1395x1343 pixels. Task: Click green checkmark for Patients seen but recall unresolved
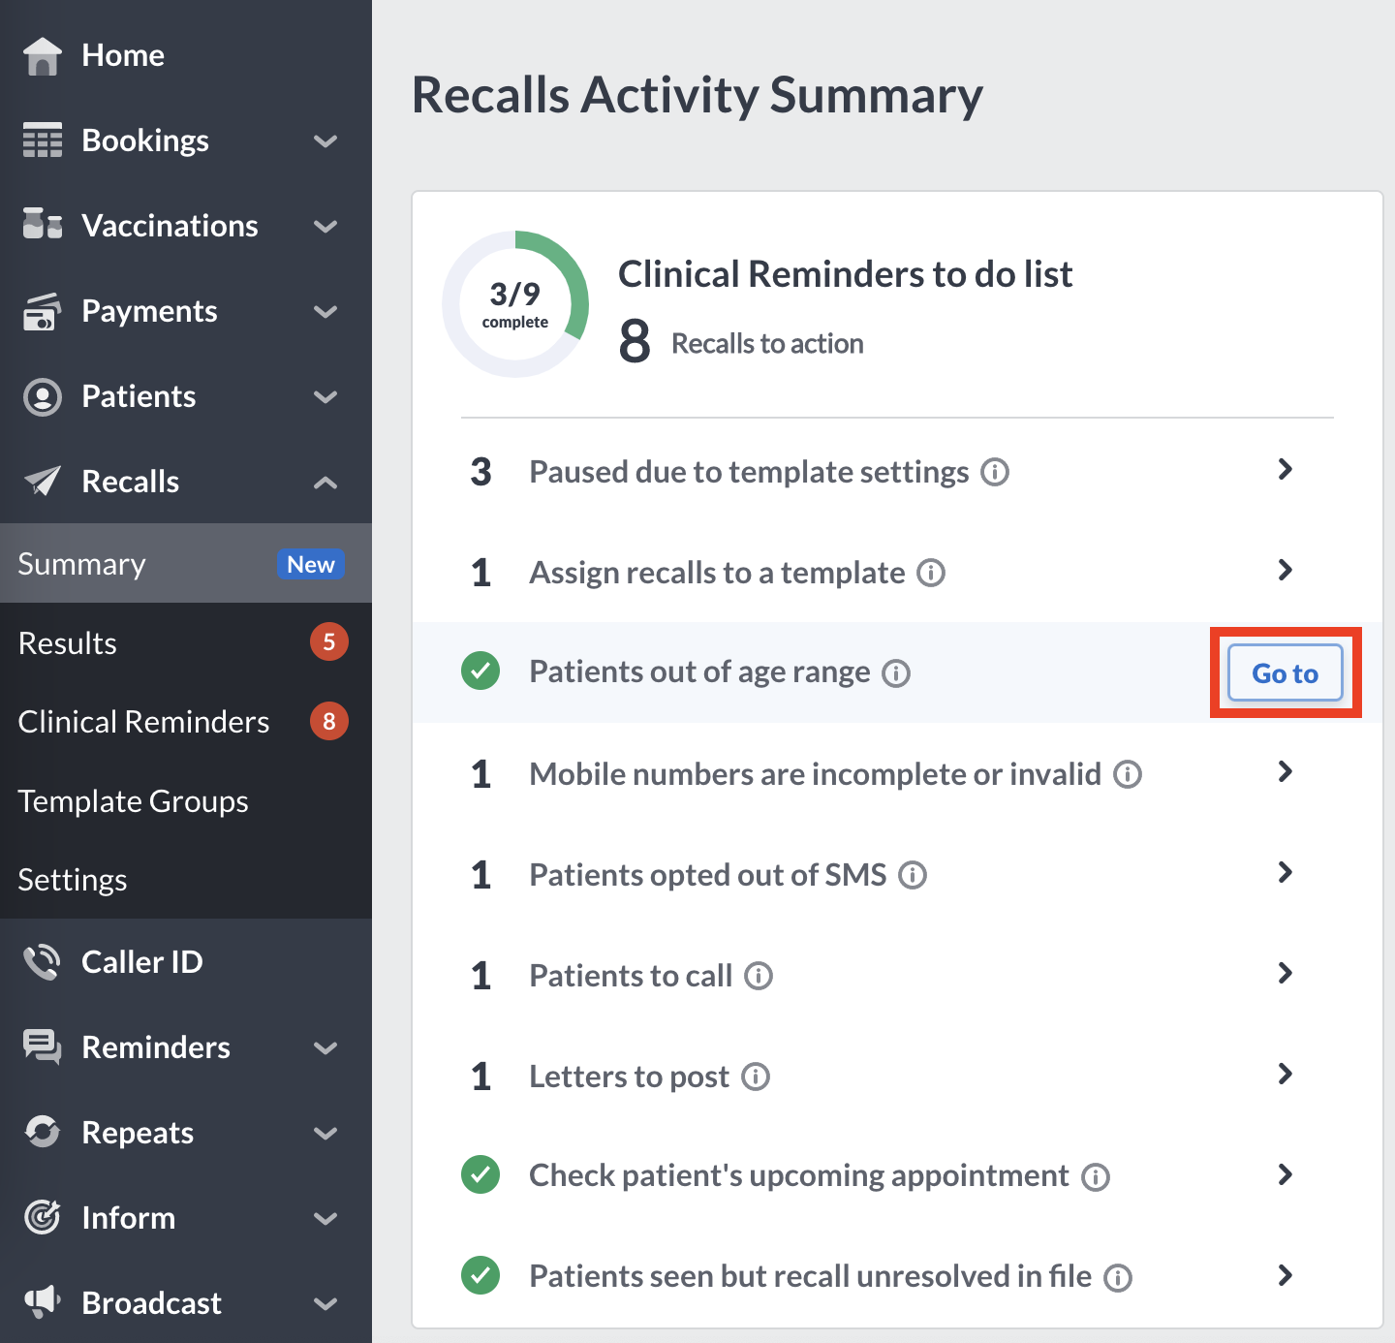click(x=480, y=1275)
